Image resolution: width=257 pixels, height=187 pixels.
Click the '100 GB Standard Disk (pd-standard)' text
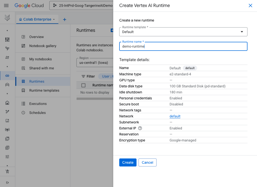pyautogui.click(x=198, y=86)
